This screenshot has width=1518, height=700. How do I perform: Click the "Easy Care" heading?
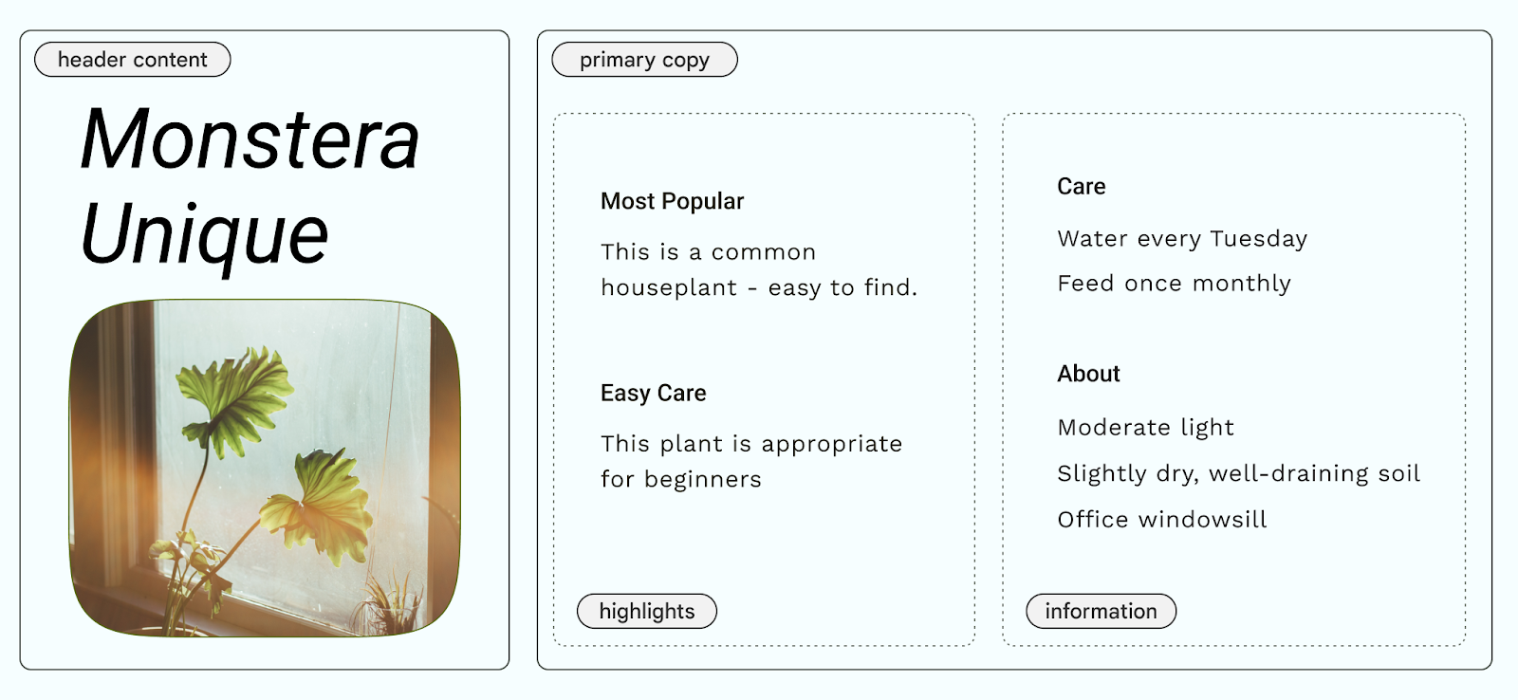coord(653,393)
